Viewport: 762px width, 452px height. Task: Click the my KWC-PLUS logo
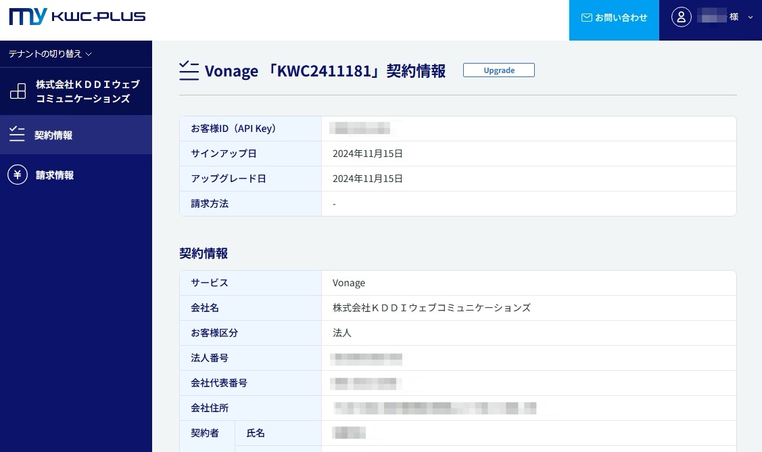click(77, 16)
